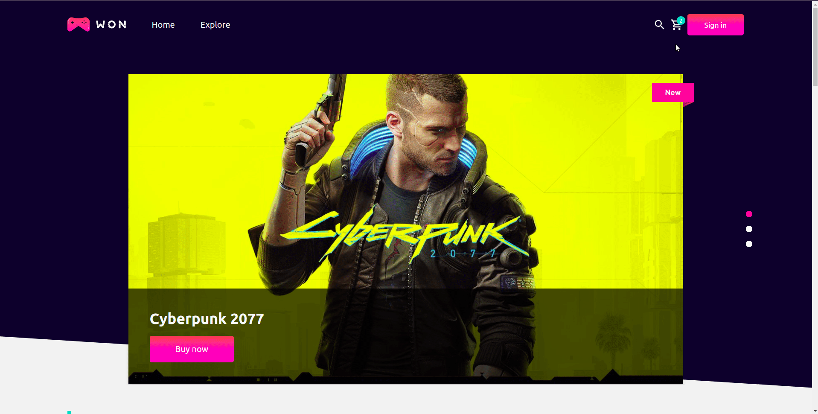Click the empty scrollbar track below the thumb
Viewport: 818px width, 414px height.
[815, 248]
